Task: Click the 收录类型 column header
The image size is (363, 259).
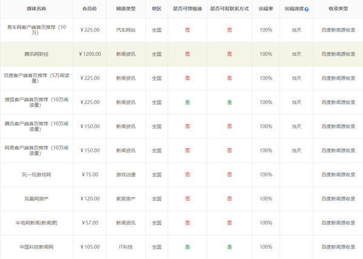Action: tap(338, 10)
